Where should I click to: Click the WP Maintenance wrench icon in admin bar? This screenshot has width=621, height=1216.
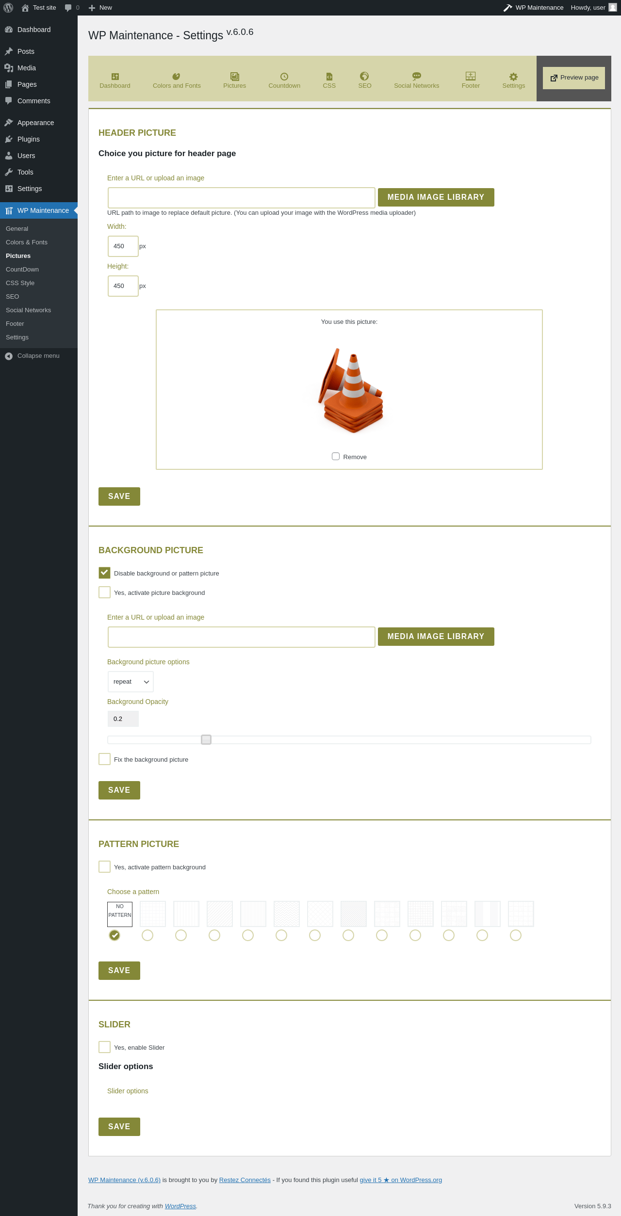508,8
